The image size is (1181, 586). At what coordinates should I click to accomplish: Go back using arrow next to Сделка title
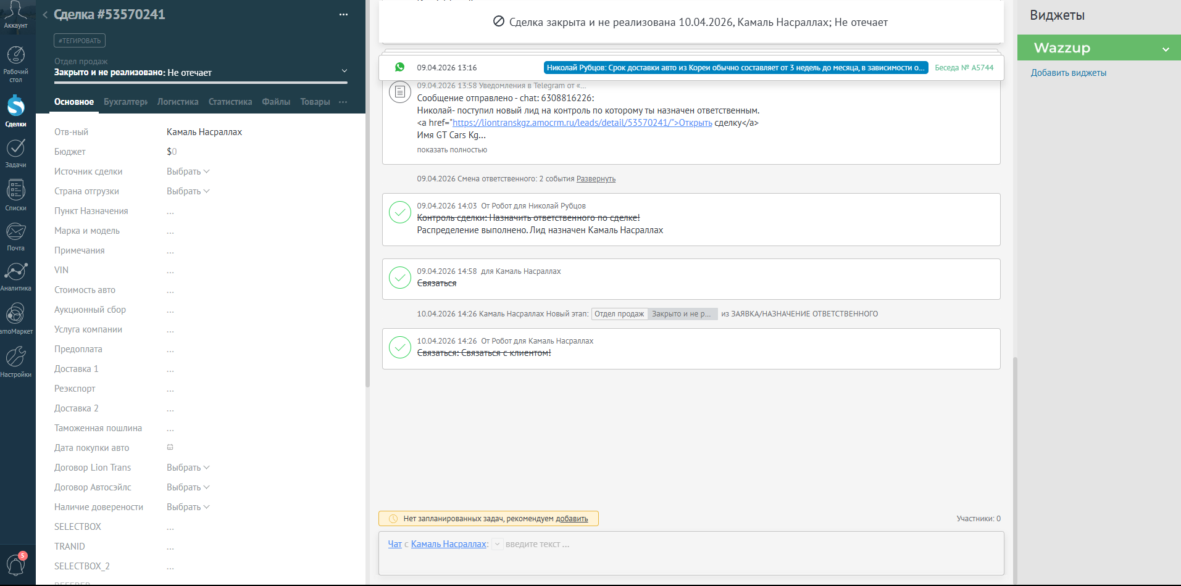pos(45,15)
